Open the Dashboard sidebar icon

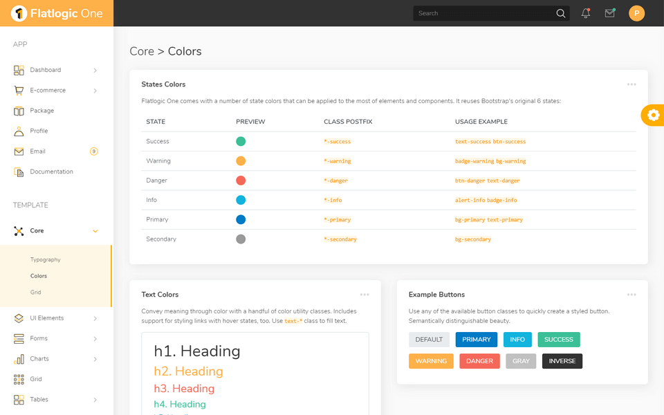click(x=17, y=69)
